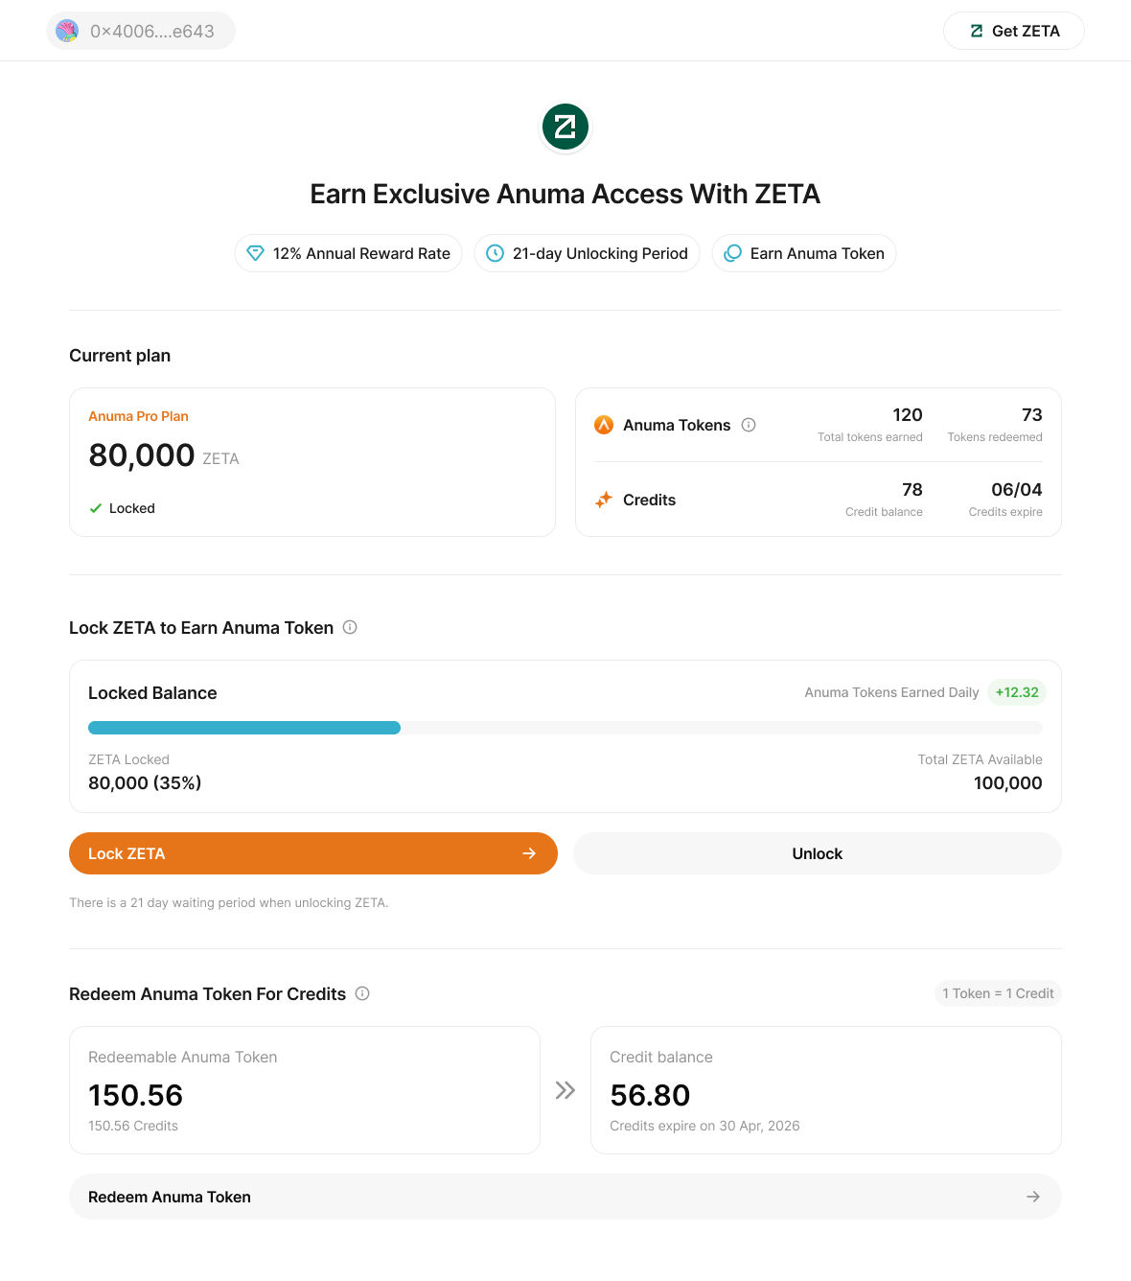Click the Earn Anuma Token ring icon
The image size is (1131, 1281).
click(733, 253)
